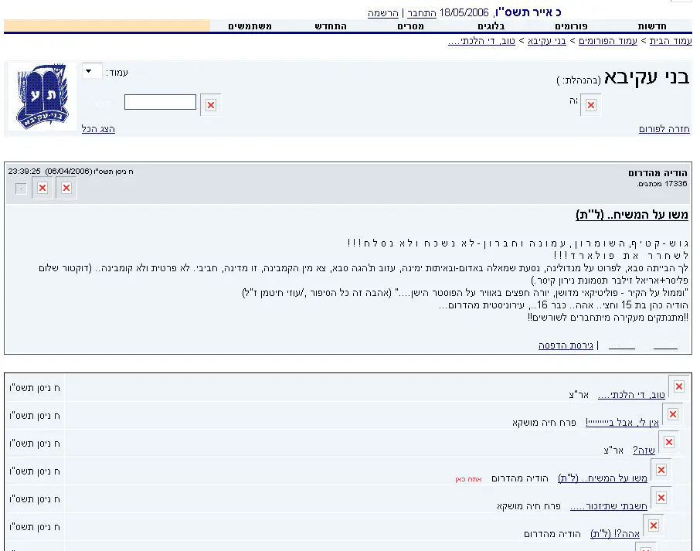This screenshot has height=551, width=700.
Task: Click broken icon beside 'משו על המשיח' thread row
Action: point(661,470)
